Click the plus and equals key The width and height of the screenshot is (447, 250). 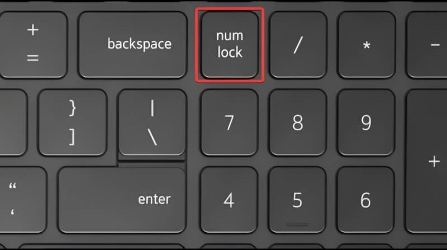click(34, 45)
